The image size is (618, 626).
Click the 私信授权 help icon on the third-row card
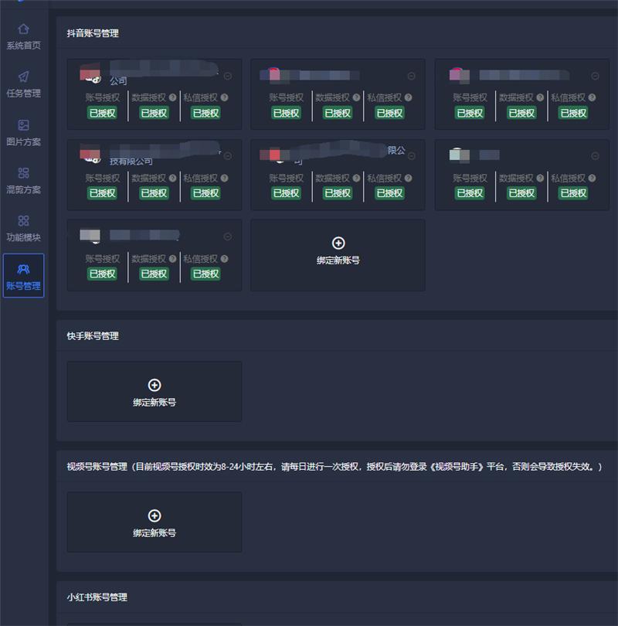point(224,259)
